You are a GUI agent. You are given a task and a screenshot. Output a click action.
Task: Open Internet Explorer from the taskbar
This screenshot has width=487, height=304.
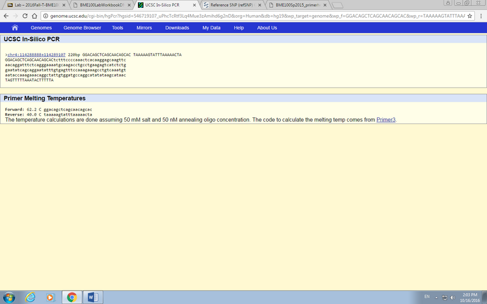[30, 297]
